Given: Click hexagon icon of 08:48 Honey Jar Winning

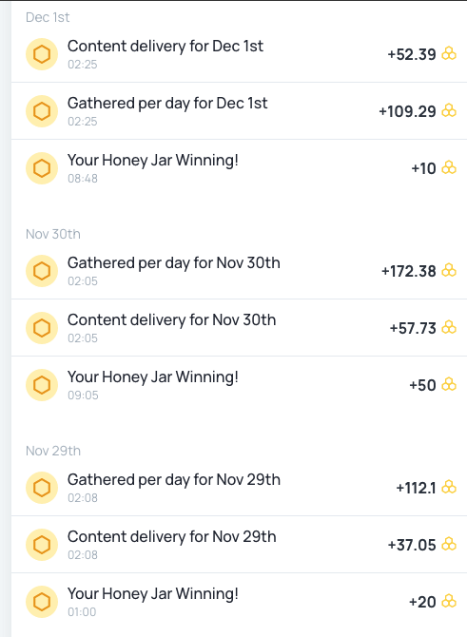Looking at the screenshot, I should [42, 168].
